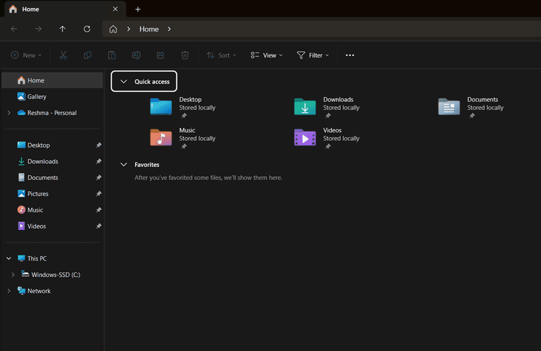Unpin Desktop using its sidebar pin icon
The image size is (541, 351).
[x=98, y=145]
